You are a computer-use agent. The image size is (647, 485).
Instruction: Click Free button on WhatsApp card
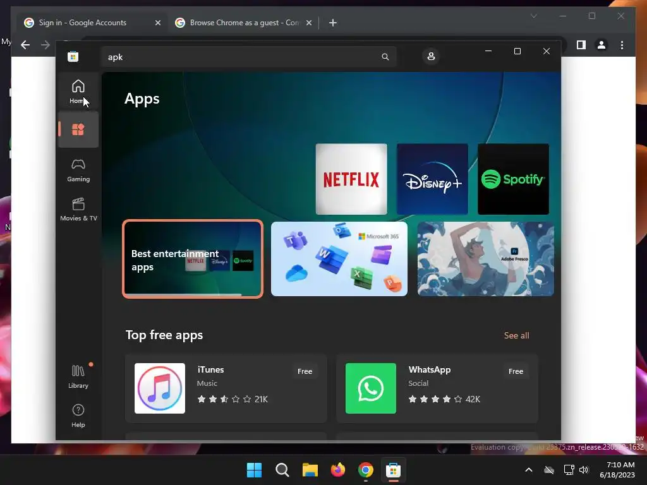516,371
